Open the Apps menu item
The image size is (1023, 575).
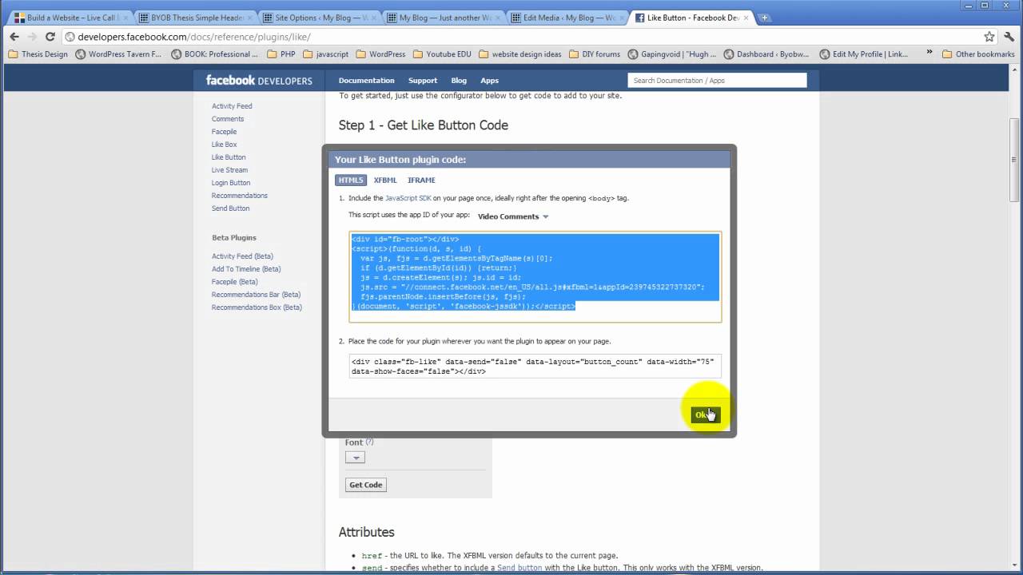(489, 81)
